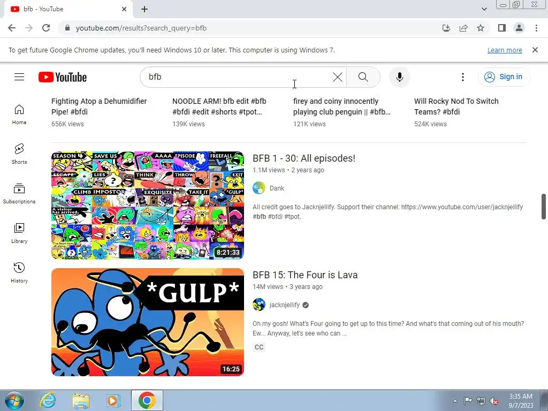Click the BFB all episodes thumbnail
548x411 pixels.
coord(148,205)
